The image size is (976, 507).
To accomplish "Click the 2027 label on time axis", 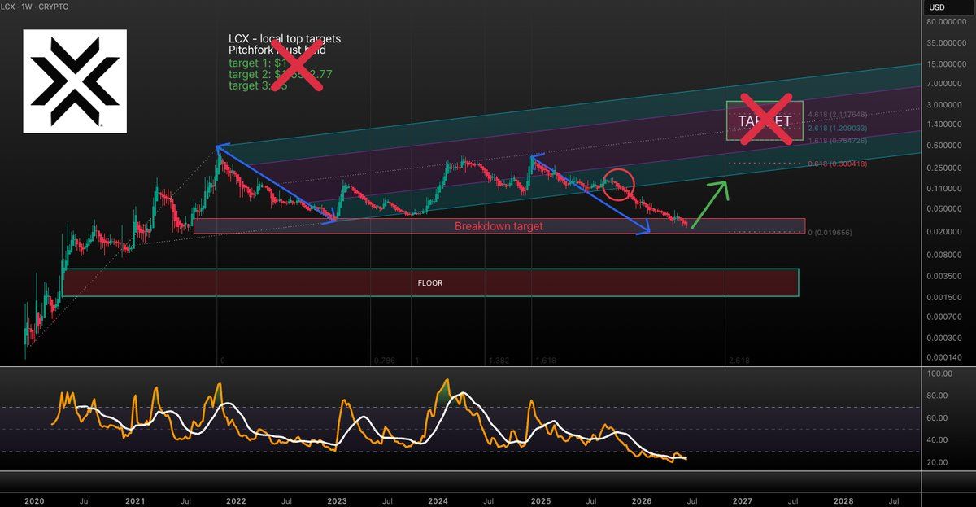I will pos(743,501).
